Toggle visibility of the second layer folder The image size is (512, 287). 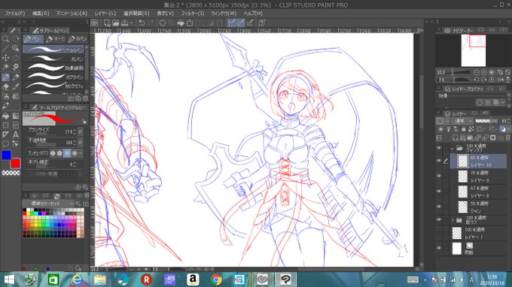(439, 220)
